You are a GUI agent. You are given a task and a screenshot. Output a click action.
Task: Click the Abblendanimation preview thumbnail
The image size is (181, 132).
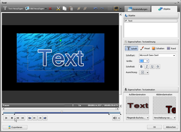[x=164, y=105]
